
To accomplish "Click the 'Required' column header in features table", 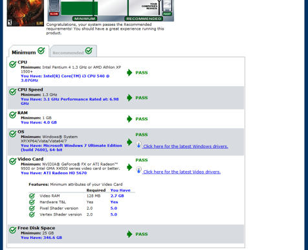I will [x=96, y=190].
